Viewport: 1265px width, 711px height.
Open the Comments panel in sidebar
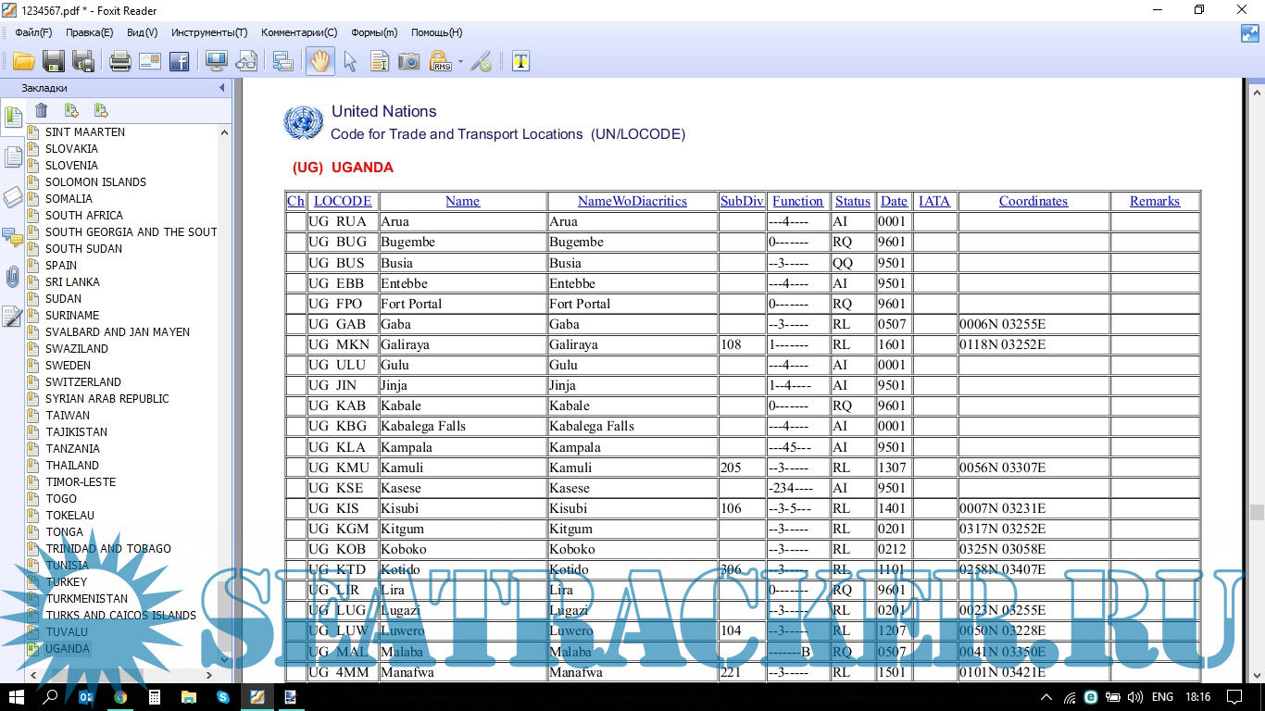pyautogui.click(x=12, y=237)
